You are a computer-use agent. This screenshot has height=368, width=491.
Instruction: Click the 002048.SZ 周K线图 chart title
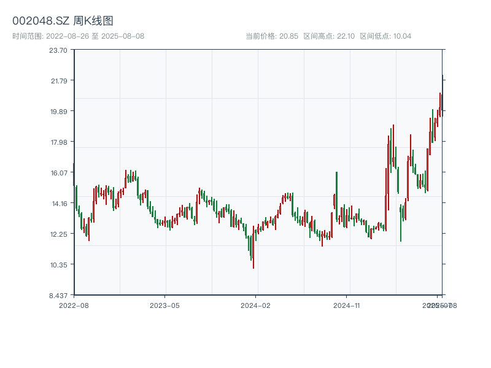tap(63, 21)
